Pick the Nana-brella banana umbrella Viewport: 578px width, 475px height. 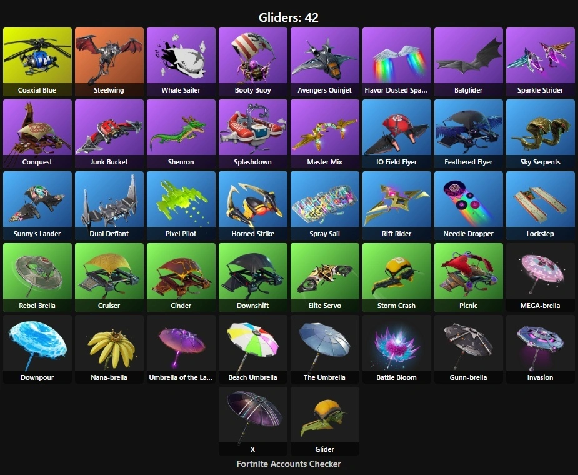(x=109, y=349)
